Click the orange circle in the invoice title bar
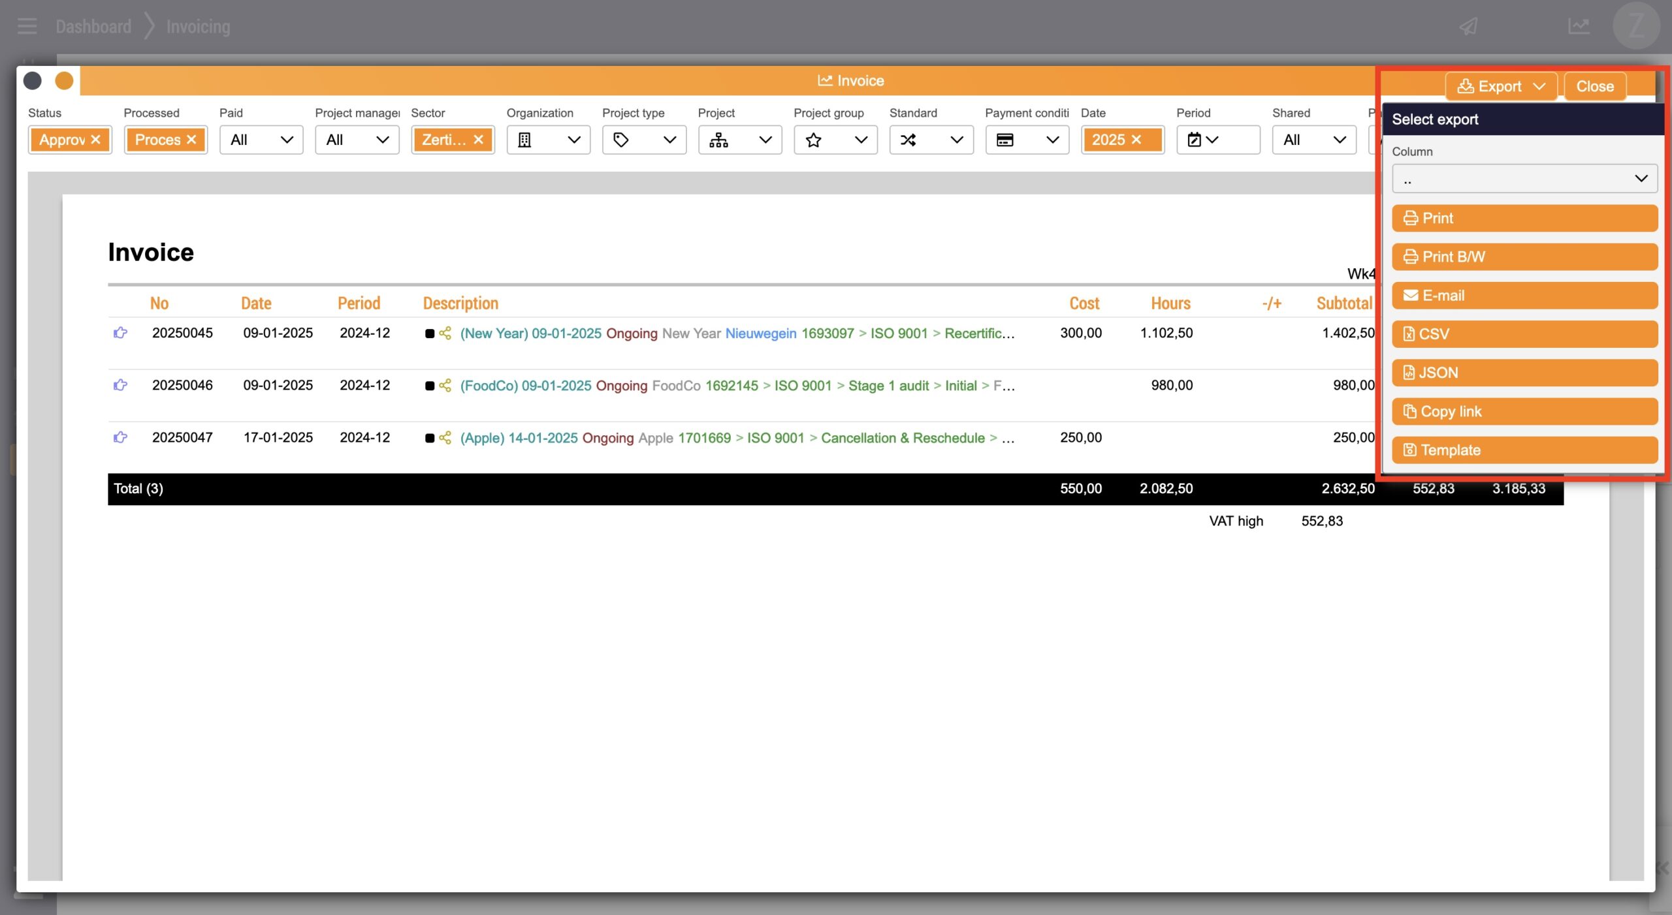The width and height of the screenshot is (1672, 915). (x=64, y=81)
